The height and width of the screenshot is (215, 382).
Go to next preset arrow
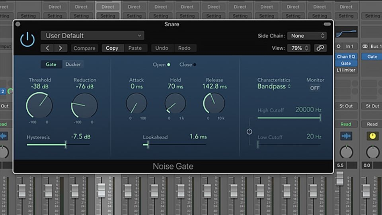click(x=60, y=48)
